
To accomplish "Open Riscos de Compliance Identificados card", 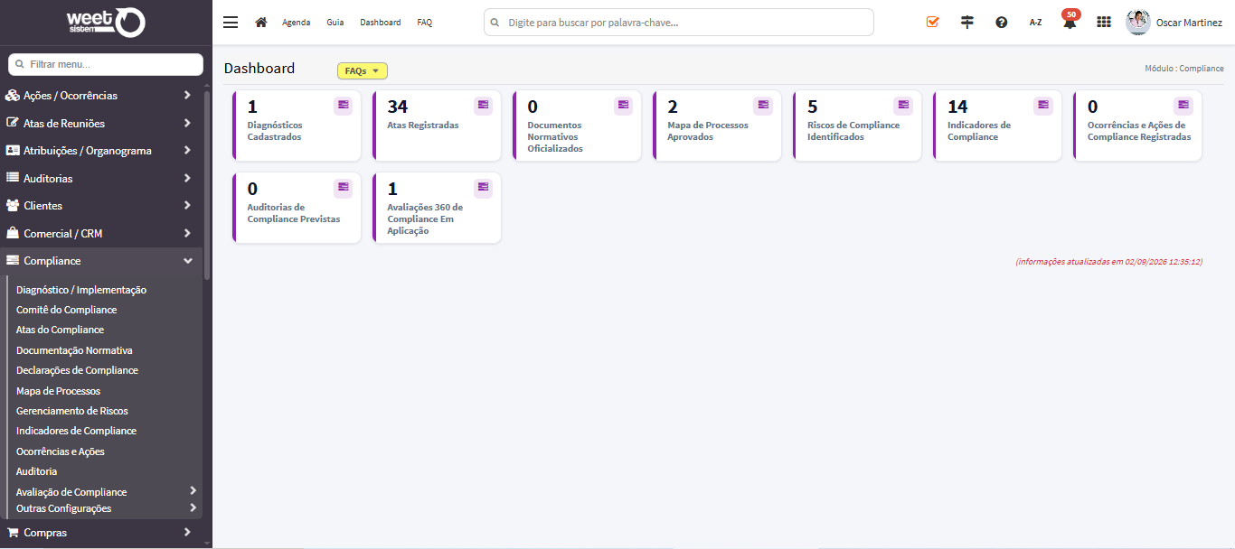I will (857, 126).
